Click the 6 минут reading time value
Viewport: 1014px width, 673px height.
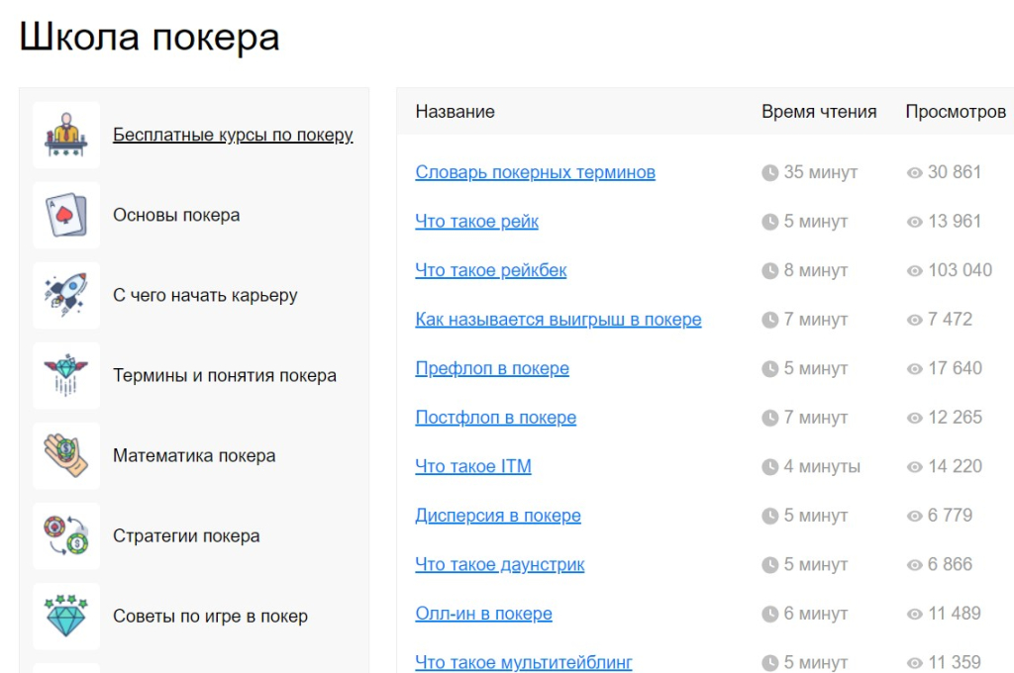(x=816, y=614)
